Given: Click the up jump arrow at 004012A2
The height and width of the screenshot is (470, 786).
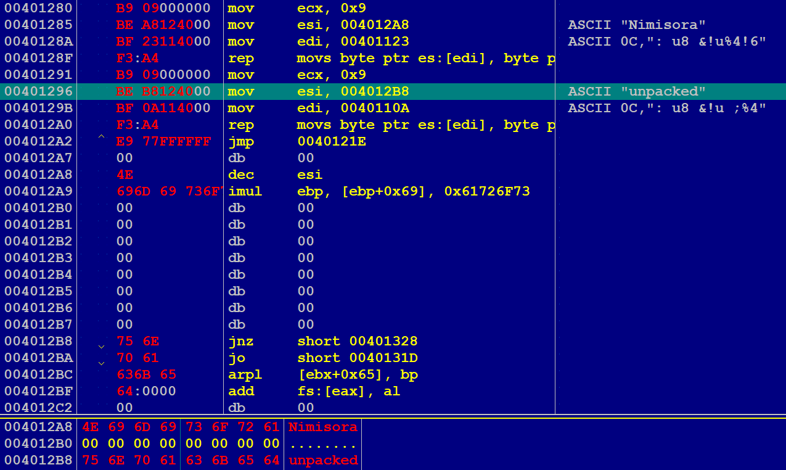Looking at the screenshot, I should (x=102, y=137).
